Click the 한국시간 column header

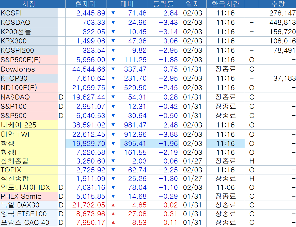(x=225, y=4)
